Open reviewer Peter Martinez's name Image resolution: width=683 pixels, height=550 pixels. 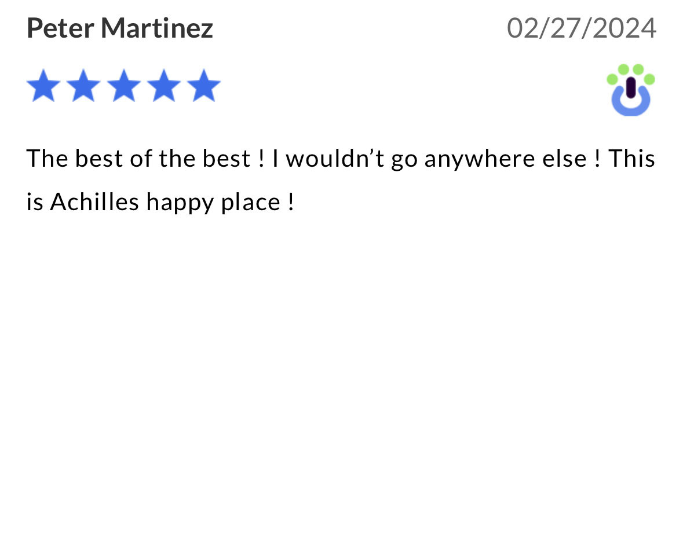click(120, 28)
